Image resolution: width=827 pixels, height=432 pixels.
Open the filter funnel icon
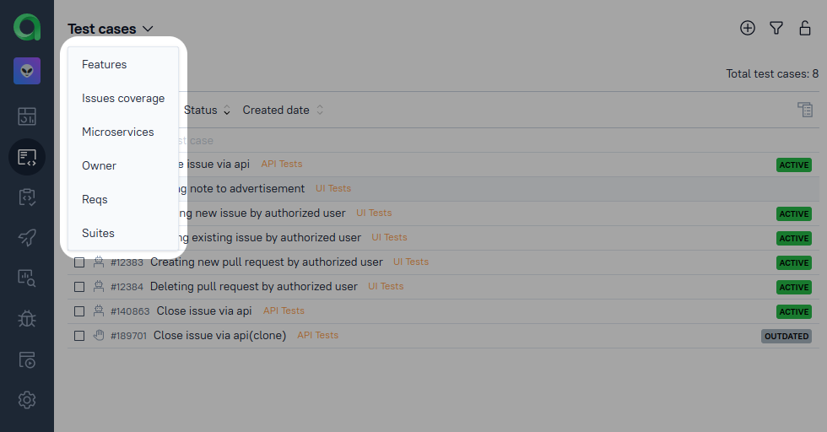pos(776,29)
